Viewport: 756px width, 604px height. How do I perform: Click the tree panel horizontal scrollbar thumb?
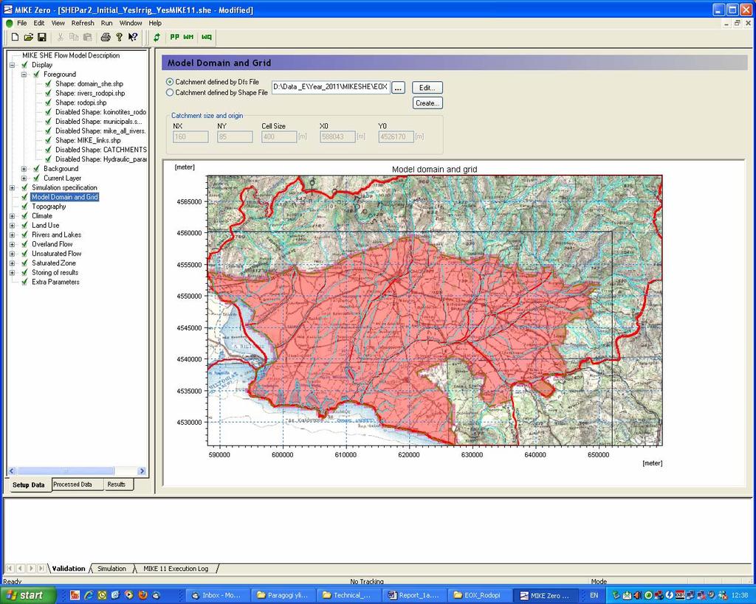pos(66,471)
